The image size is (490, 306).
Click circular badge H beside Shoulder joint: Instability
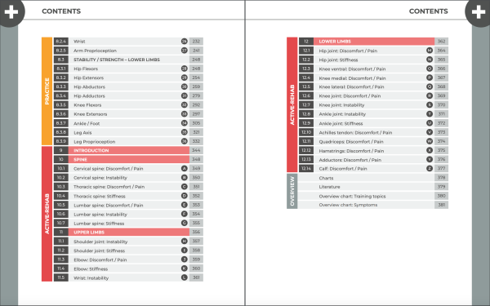coord(185,242)
